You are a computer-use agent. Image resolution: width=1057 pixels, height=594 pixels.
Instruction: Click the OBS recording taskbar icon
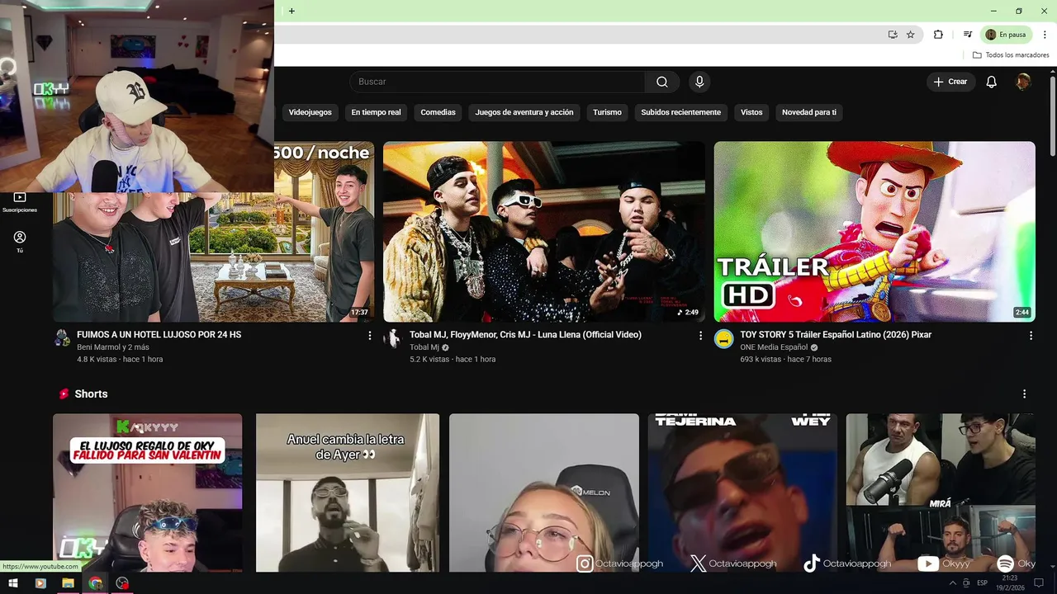(x=122, y=583)
